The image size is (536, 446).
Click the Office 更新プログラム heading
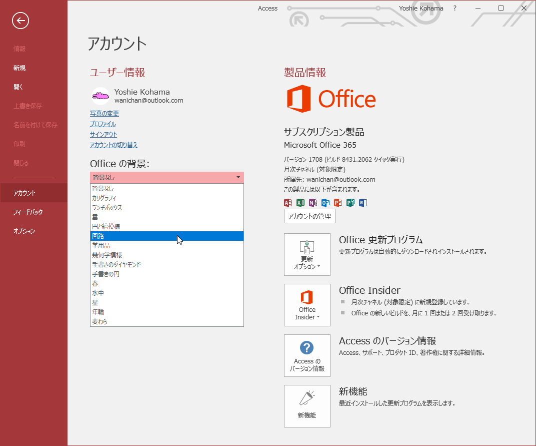(x=380, y=240)
